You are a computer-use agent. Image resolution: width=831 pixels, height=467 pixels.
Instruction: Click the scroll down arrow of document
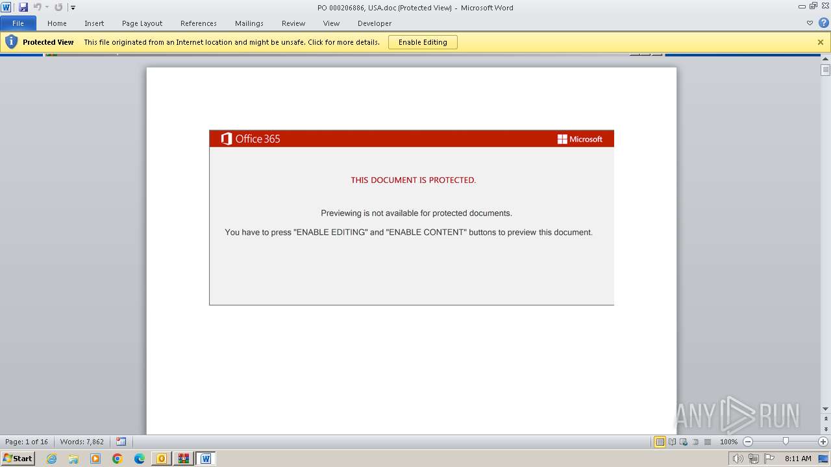click(825, 409)
